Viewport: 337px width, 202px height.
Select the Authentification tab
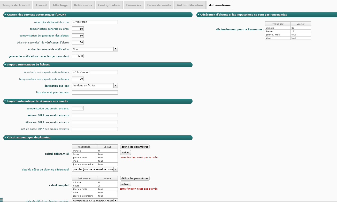click(190, 5)
